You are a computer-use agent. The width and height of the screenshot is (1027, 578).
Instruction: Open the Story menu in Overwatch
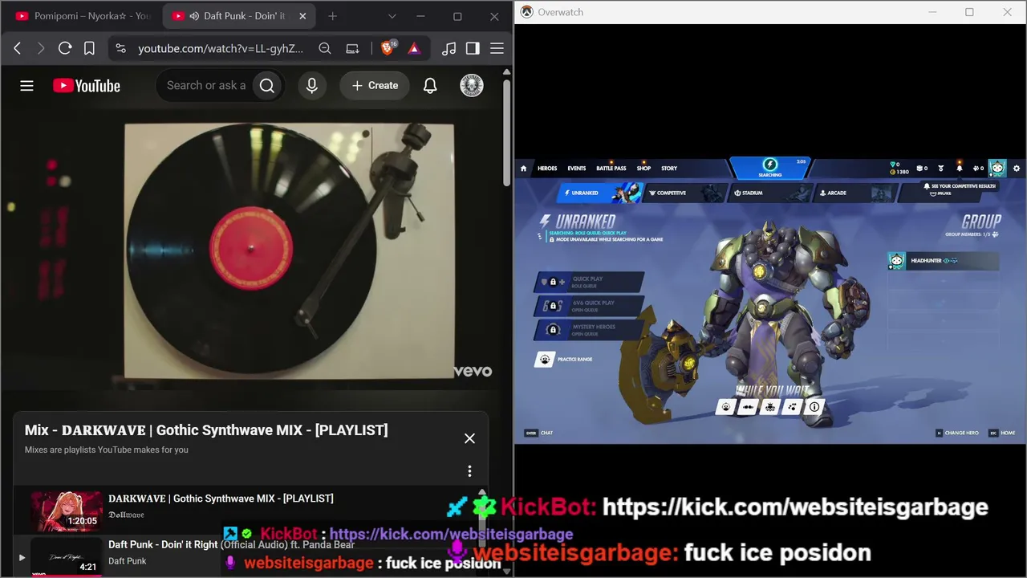pyautogui.click(x=669, y=169)
